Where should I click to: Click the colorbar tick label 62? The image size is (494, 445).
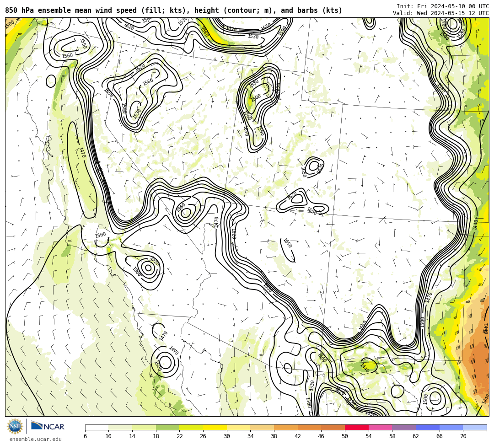click(415, 436)
